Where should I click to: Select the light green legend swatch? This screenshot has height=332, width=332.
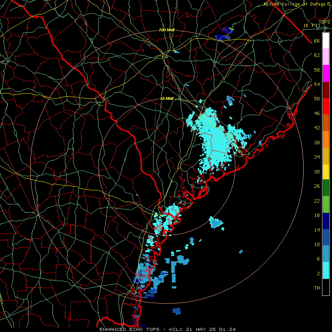(326, 204)
